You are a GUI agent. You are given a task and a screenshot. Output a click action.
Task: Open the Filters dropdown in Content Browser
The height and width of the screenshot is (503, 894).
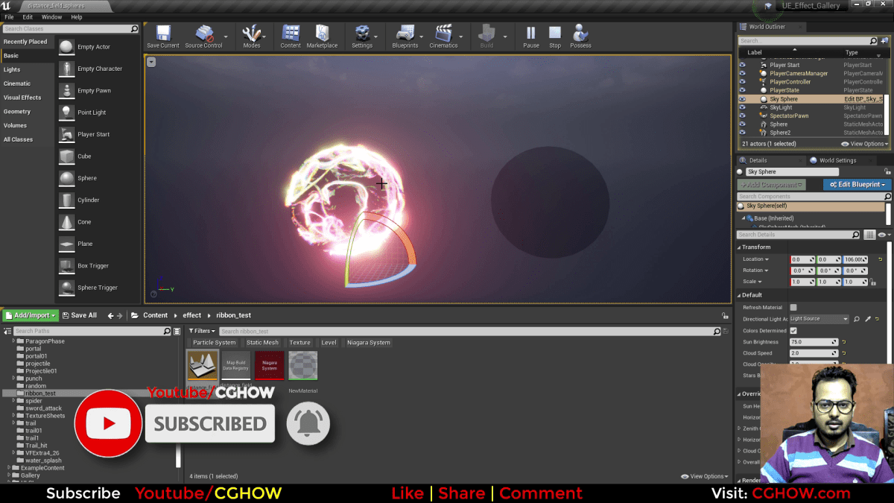(203, 330)
